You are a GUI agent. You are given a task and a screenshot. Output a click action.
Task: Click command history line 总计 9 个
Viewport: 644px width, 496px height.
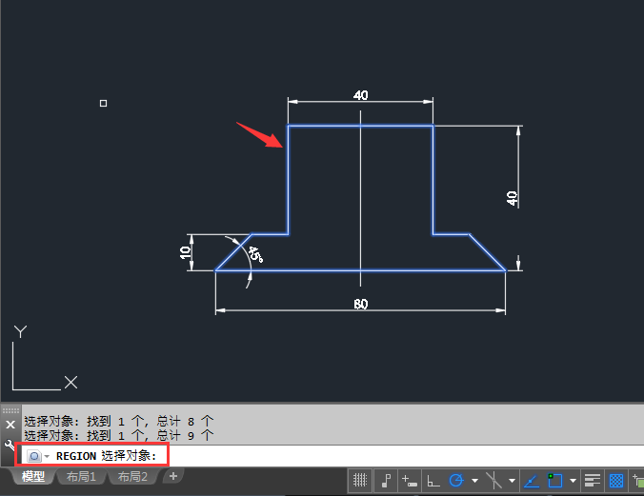click(x=119, y=435)
